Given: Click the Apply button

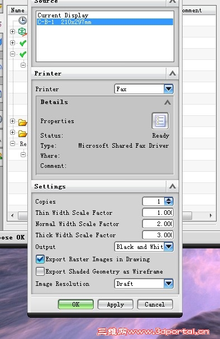Looking at the screenshot, I should 116,304.
